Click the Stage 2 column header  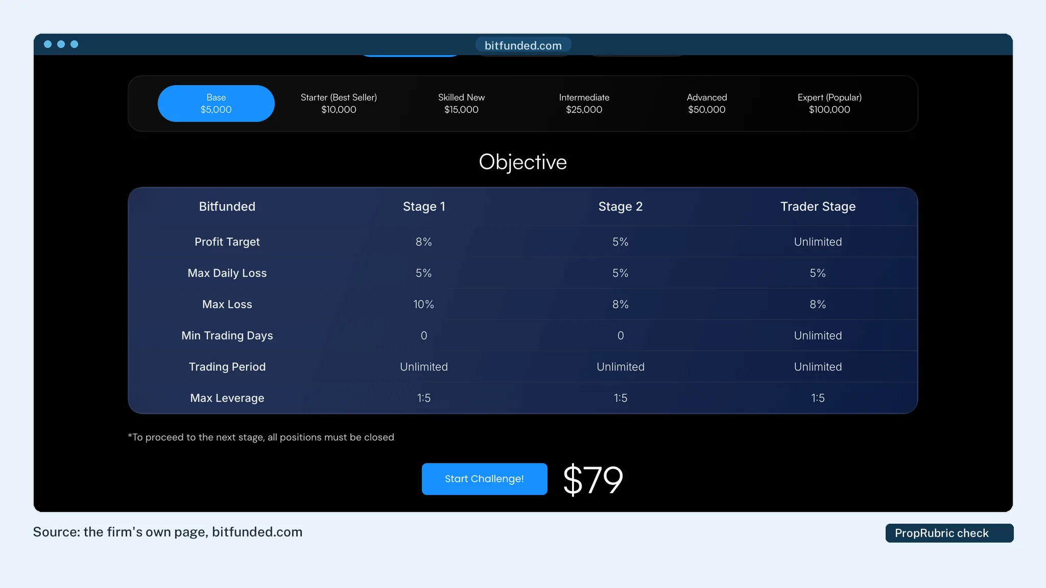pyautogui.click(x=621, y=206)
